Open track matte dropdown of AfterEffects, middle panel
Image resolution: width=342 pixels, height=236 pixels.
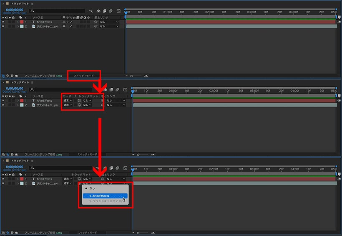click(87, 101)
